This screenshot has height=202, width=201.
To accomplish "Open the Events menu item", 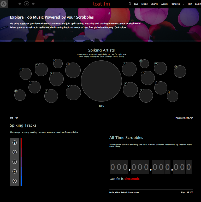I will 164,4.
